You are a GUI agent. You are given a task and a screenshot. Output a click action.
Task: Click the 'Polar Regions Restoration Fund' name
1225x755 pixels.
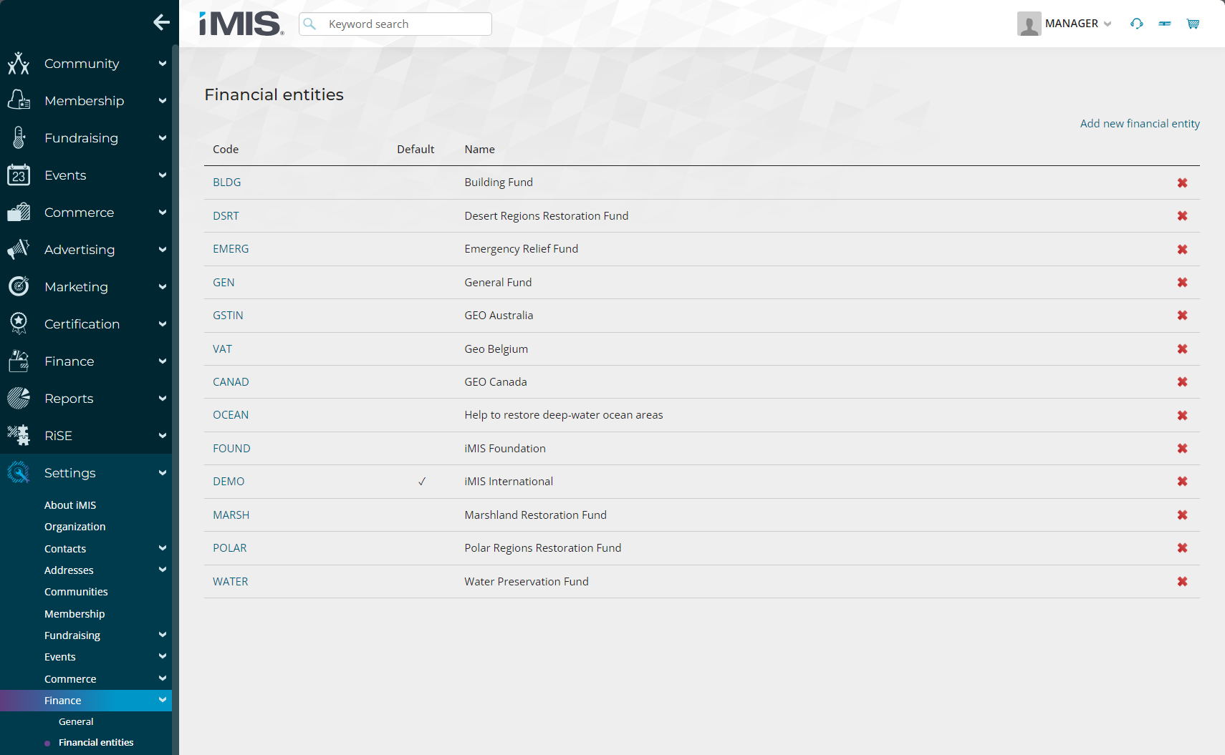click(x=542, y=548)
